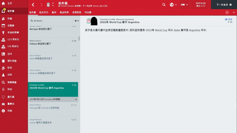
Task: Click the Liverpool club badge in header
Action: 48,5
